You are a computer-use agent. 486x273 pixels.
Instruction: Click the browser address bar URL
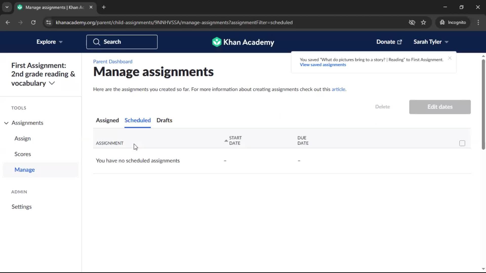pos(174,22)
